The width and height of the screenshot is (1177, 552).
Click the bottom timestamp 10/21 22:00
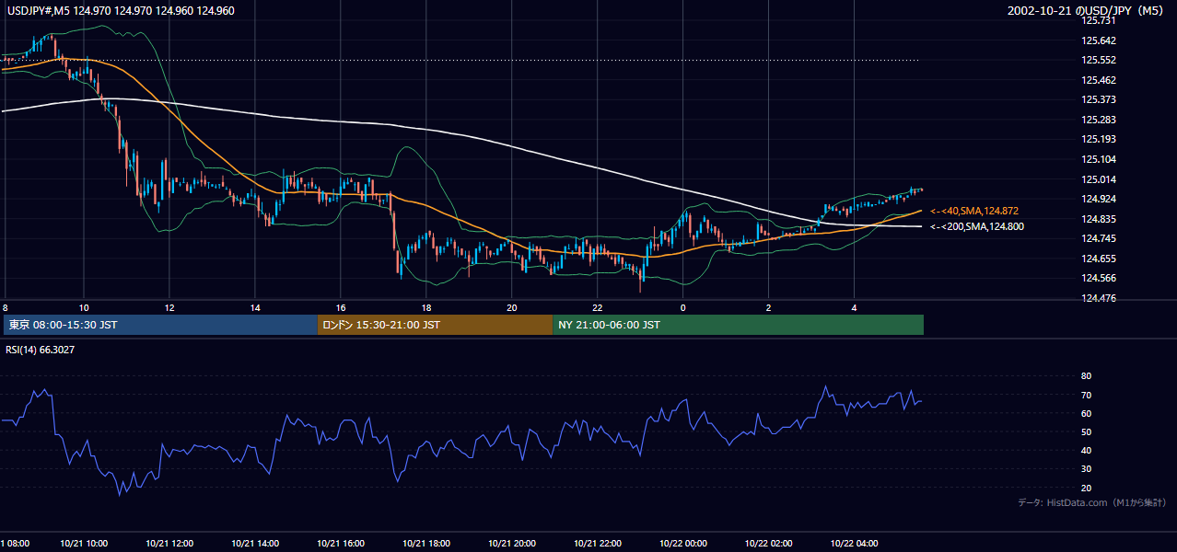coord(598,543)
